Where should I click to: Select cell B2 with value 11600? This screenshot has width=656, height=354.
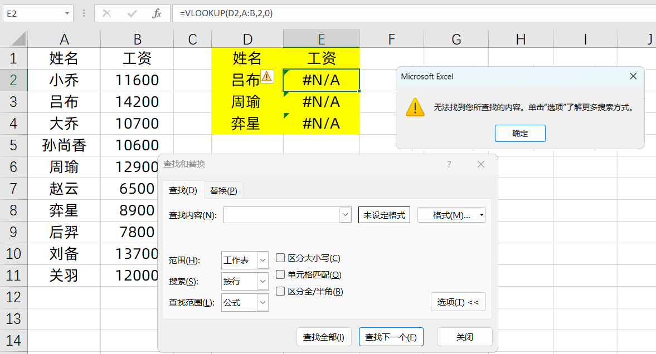coord(137,80)
